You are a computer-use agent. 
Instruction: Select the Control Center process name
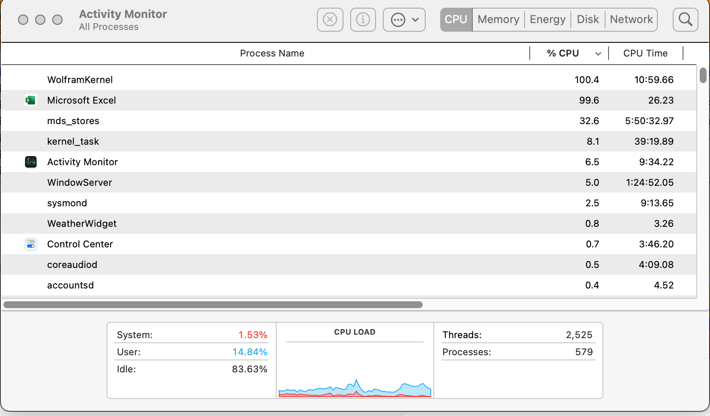tap(80, 244)
